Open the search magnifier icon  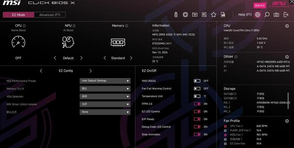(267, 14)
